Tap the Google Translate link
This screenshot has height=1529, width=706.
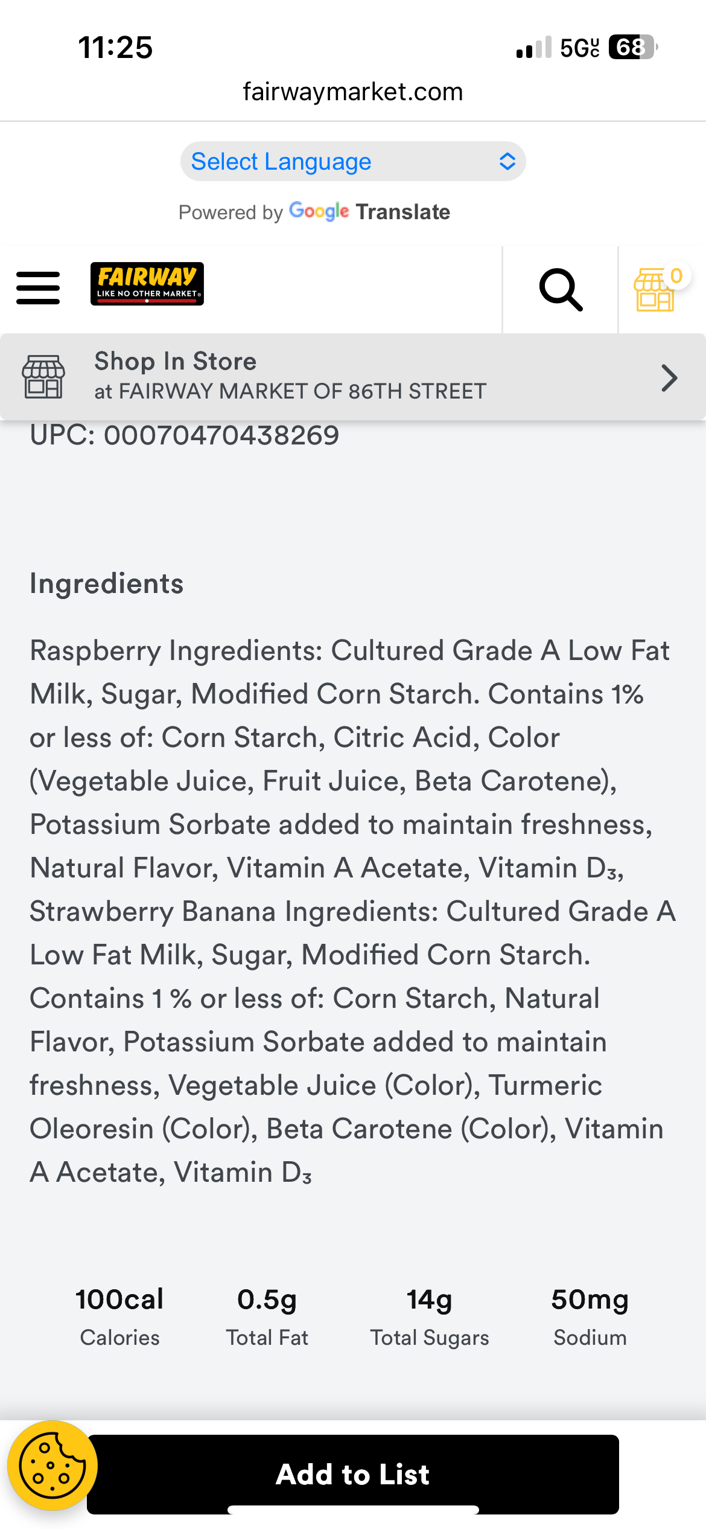point(369,212)
